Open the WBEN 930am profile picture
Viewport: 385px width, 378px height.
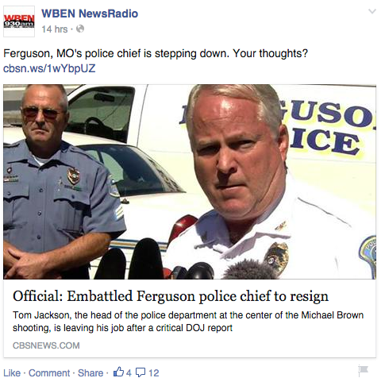19,21
